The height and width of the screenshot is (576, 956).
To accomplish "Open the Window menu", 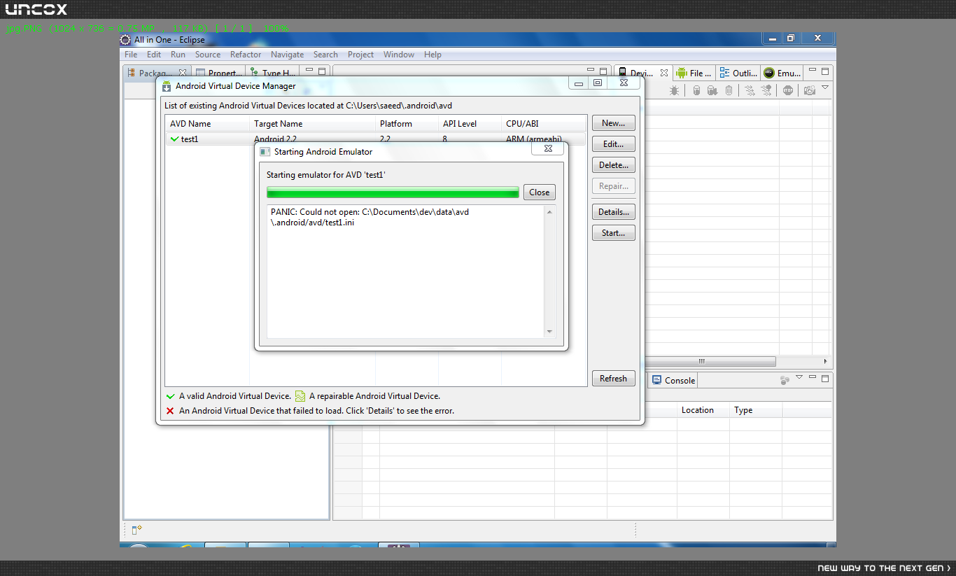I will click(399, 55).
